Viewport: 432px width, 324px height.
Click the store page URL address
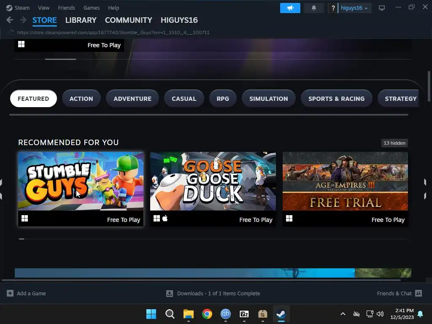point(113,32)
